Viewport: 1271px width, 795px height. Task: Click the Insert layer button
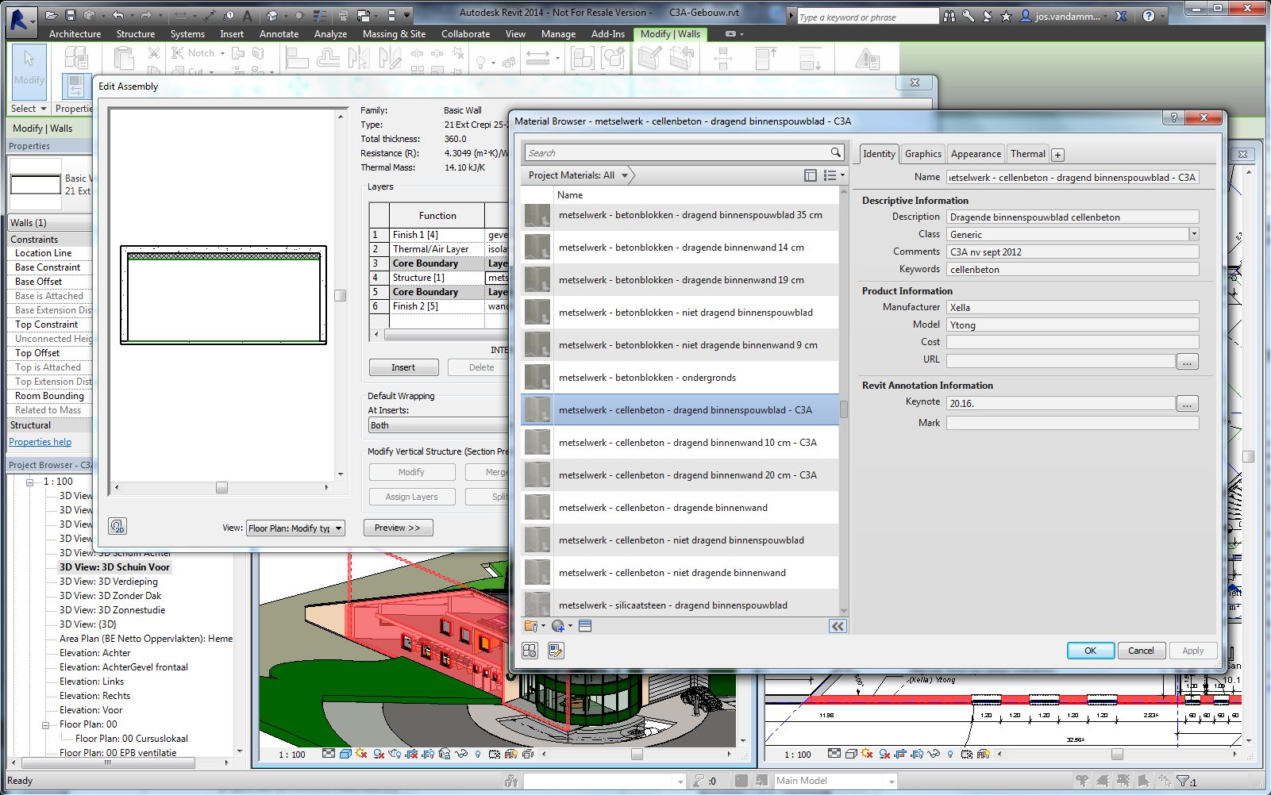403,367
